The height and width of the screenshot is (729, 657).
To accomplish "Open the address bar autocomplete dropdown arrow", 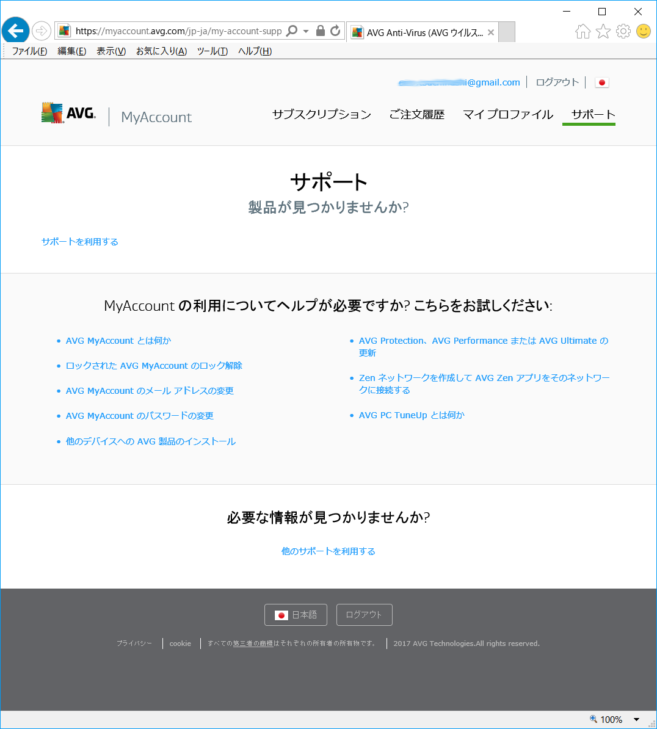I will 306,31.
